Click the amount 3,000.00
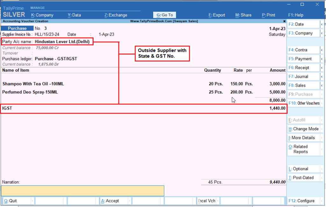Image resolution: width=326 pixels, height=207 pixels. pos(277,84)
